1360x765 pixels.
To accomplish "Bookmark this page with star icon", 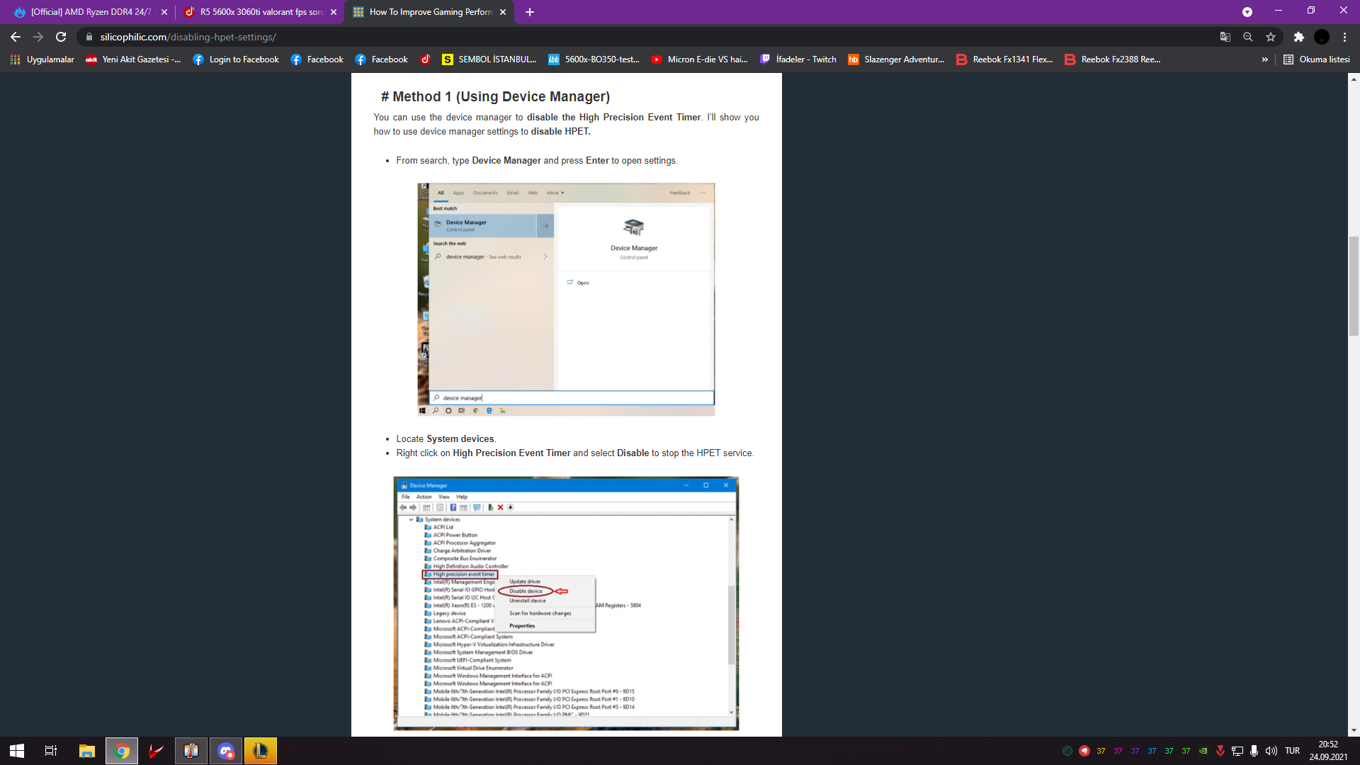I will coord(1271,37).
